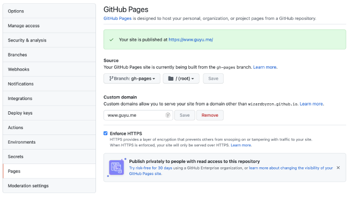Click Learn more link about HTTPS

click(241, 145)
